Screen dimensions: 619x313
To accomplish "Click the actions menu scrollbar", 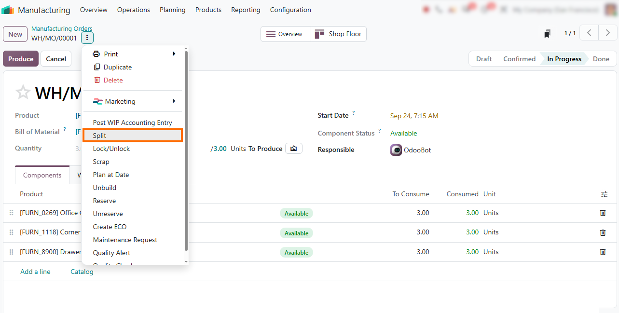I will [186, 150].
